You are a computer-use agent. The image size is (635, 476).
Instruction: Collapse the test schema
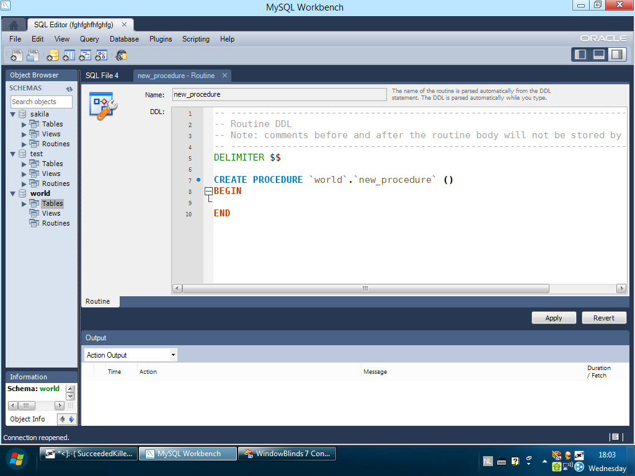[12, 154]
